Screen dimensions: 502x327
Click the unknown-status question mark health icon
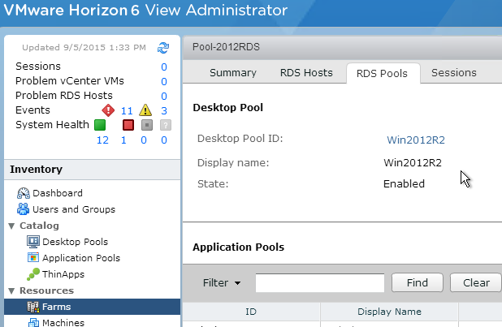click(x=166, y=125)
